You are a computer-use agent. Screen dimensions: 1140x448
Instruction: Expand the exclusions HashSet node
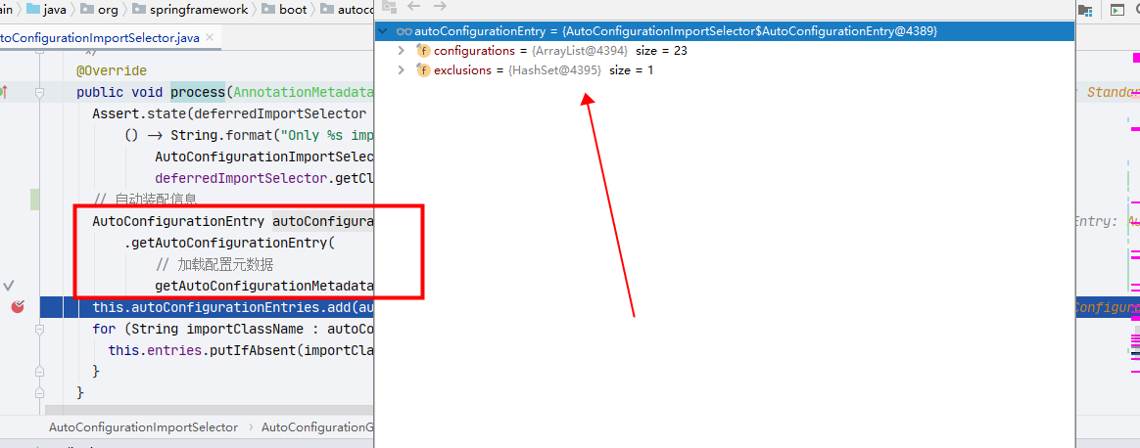(x=401, y=70)
